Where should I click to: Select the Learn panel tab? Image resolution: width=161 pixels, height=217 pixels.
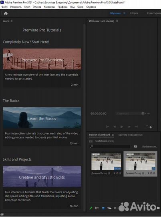point(6,21)
